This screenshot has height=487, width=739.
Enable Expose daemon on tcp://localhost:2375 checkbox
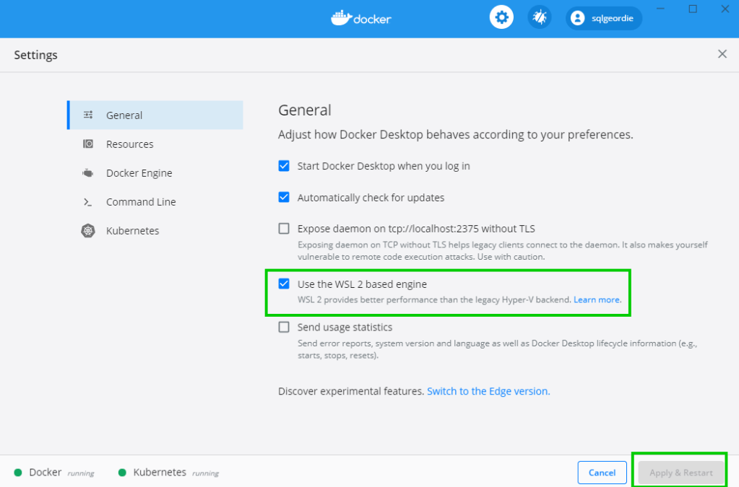pyautogui.click(x=284, y=229)
